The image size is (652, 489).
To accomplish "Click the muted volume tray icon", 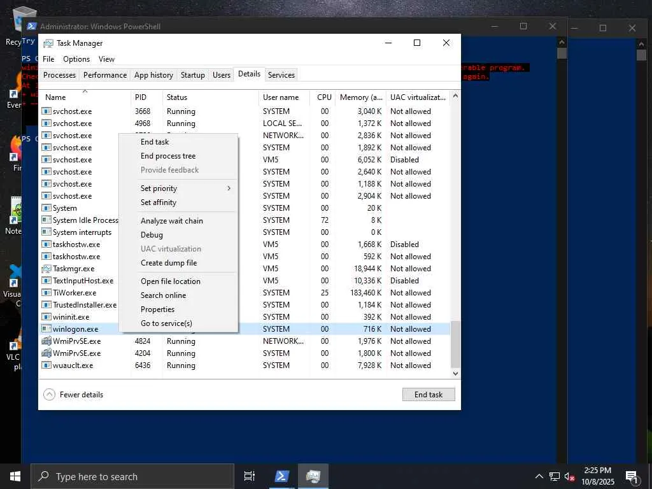I will pyautogui.click(x=569, y=476).
